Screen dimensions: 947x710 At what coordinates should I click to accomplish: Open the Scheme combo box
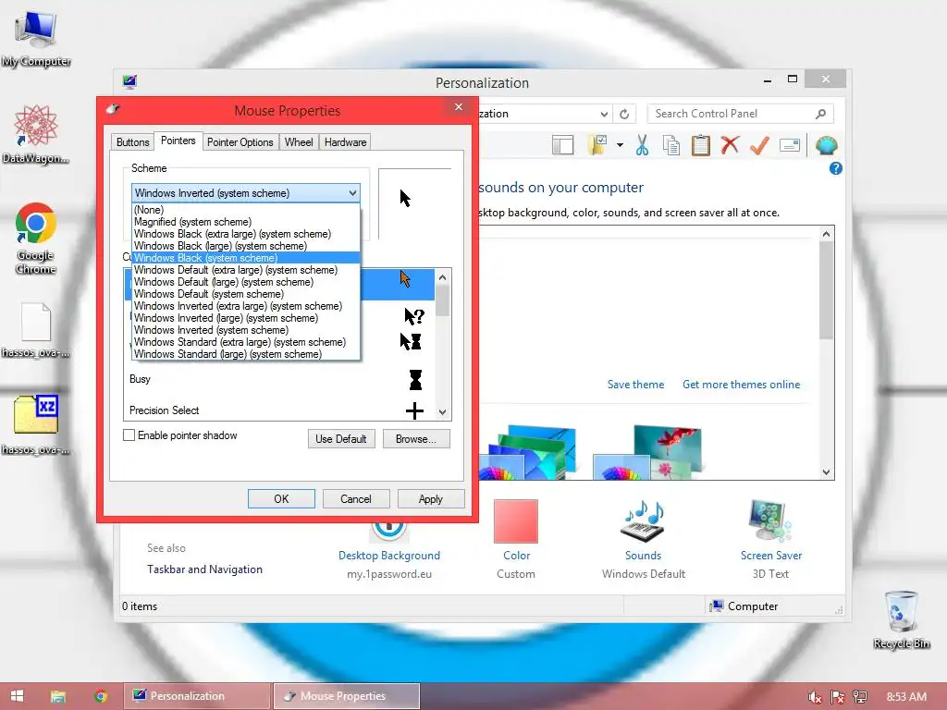(246, 193)
